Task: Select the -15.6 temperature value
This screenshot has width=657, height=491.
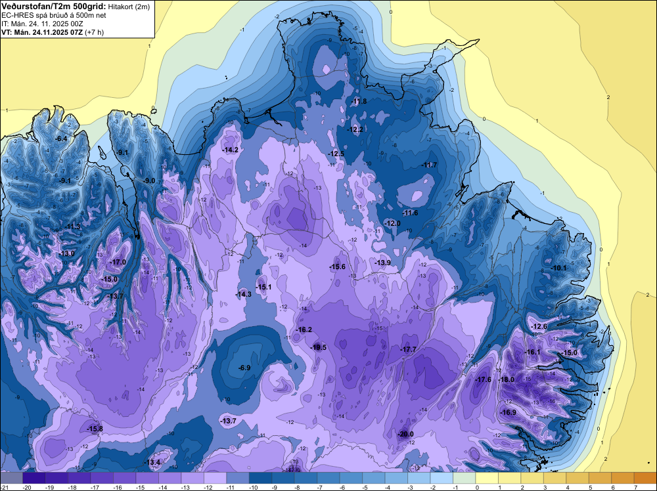Action: point(337,267)
